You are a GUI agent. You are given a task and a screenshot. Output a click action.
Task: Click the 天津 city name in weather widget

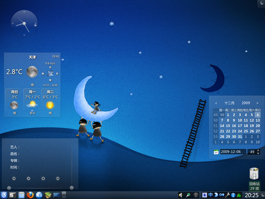point(32,57)
